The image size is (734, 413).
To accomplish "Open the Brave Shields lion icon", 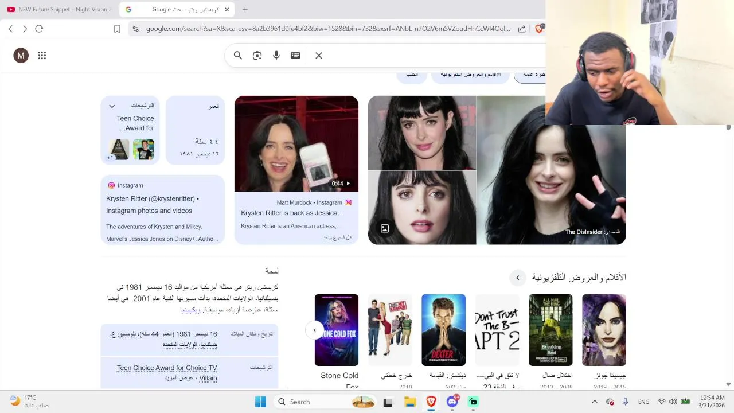I will [x=539, y=28].
